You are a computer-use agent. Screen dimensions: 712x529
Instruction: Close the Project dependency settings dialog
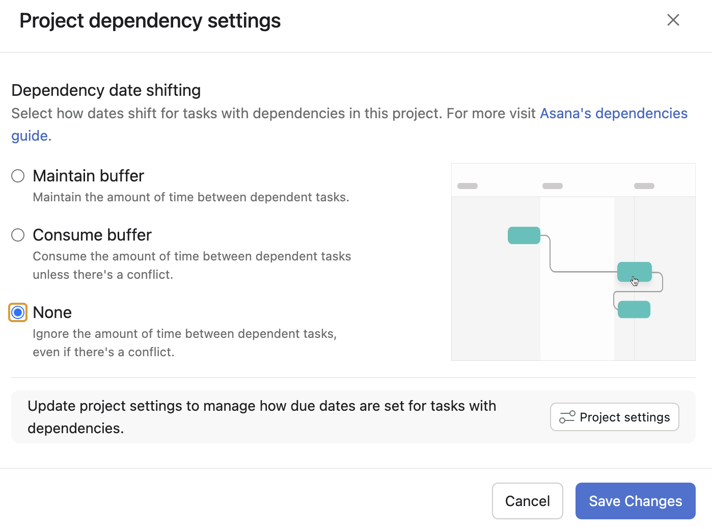pyautogui.click(x=673, y=20)
